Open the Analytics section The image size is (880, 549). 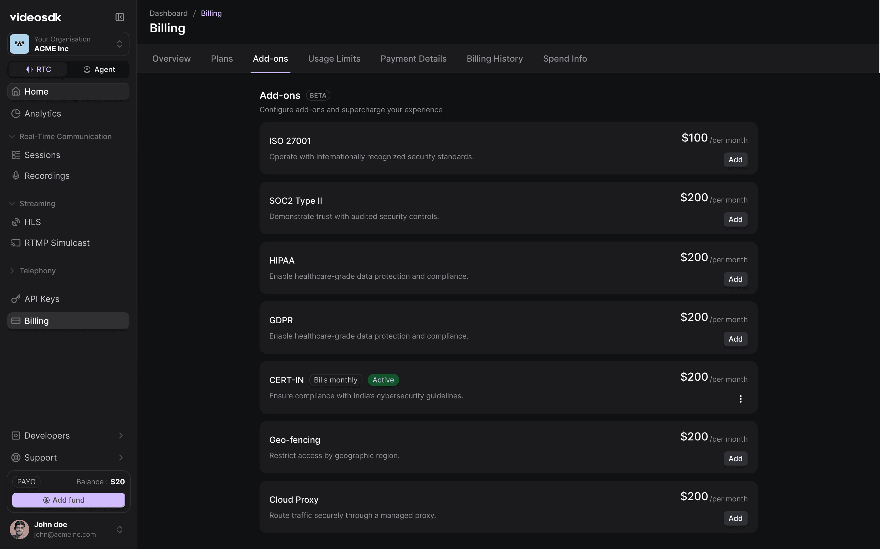click(x=42, y=114)
